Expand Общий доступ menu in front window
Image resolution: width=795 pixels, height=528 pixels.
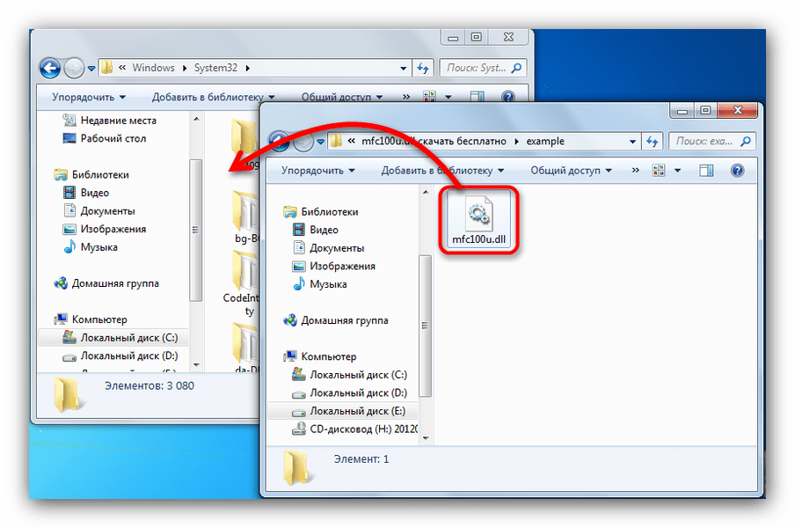click(x=570, y=171)
